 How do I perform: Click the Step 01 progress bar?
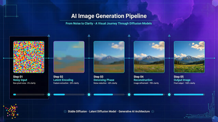29,95
